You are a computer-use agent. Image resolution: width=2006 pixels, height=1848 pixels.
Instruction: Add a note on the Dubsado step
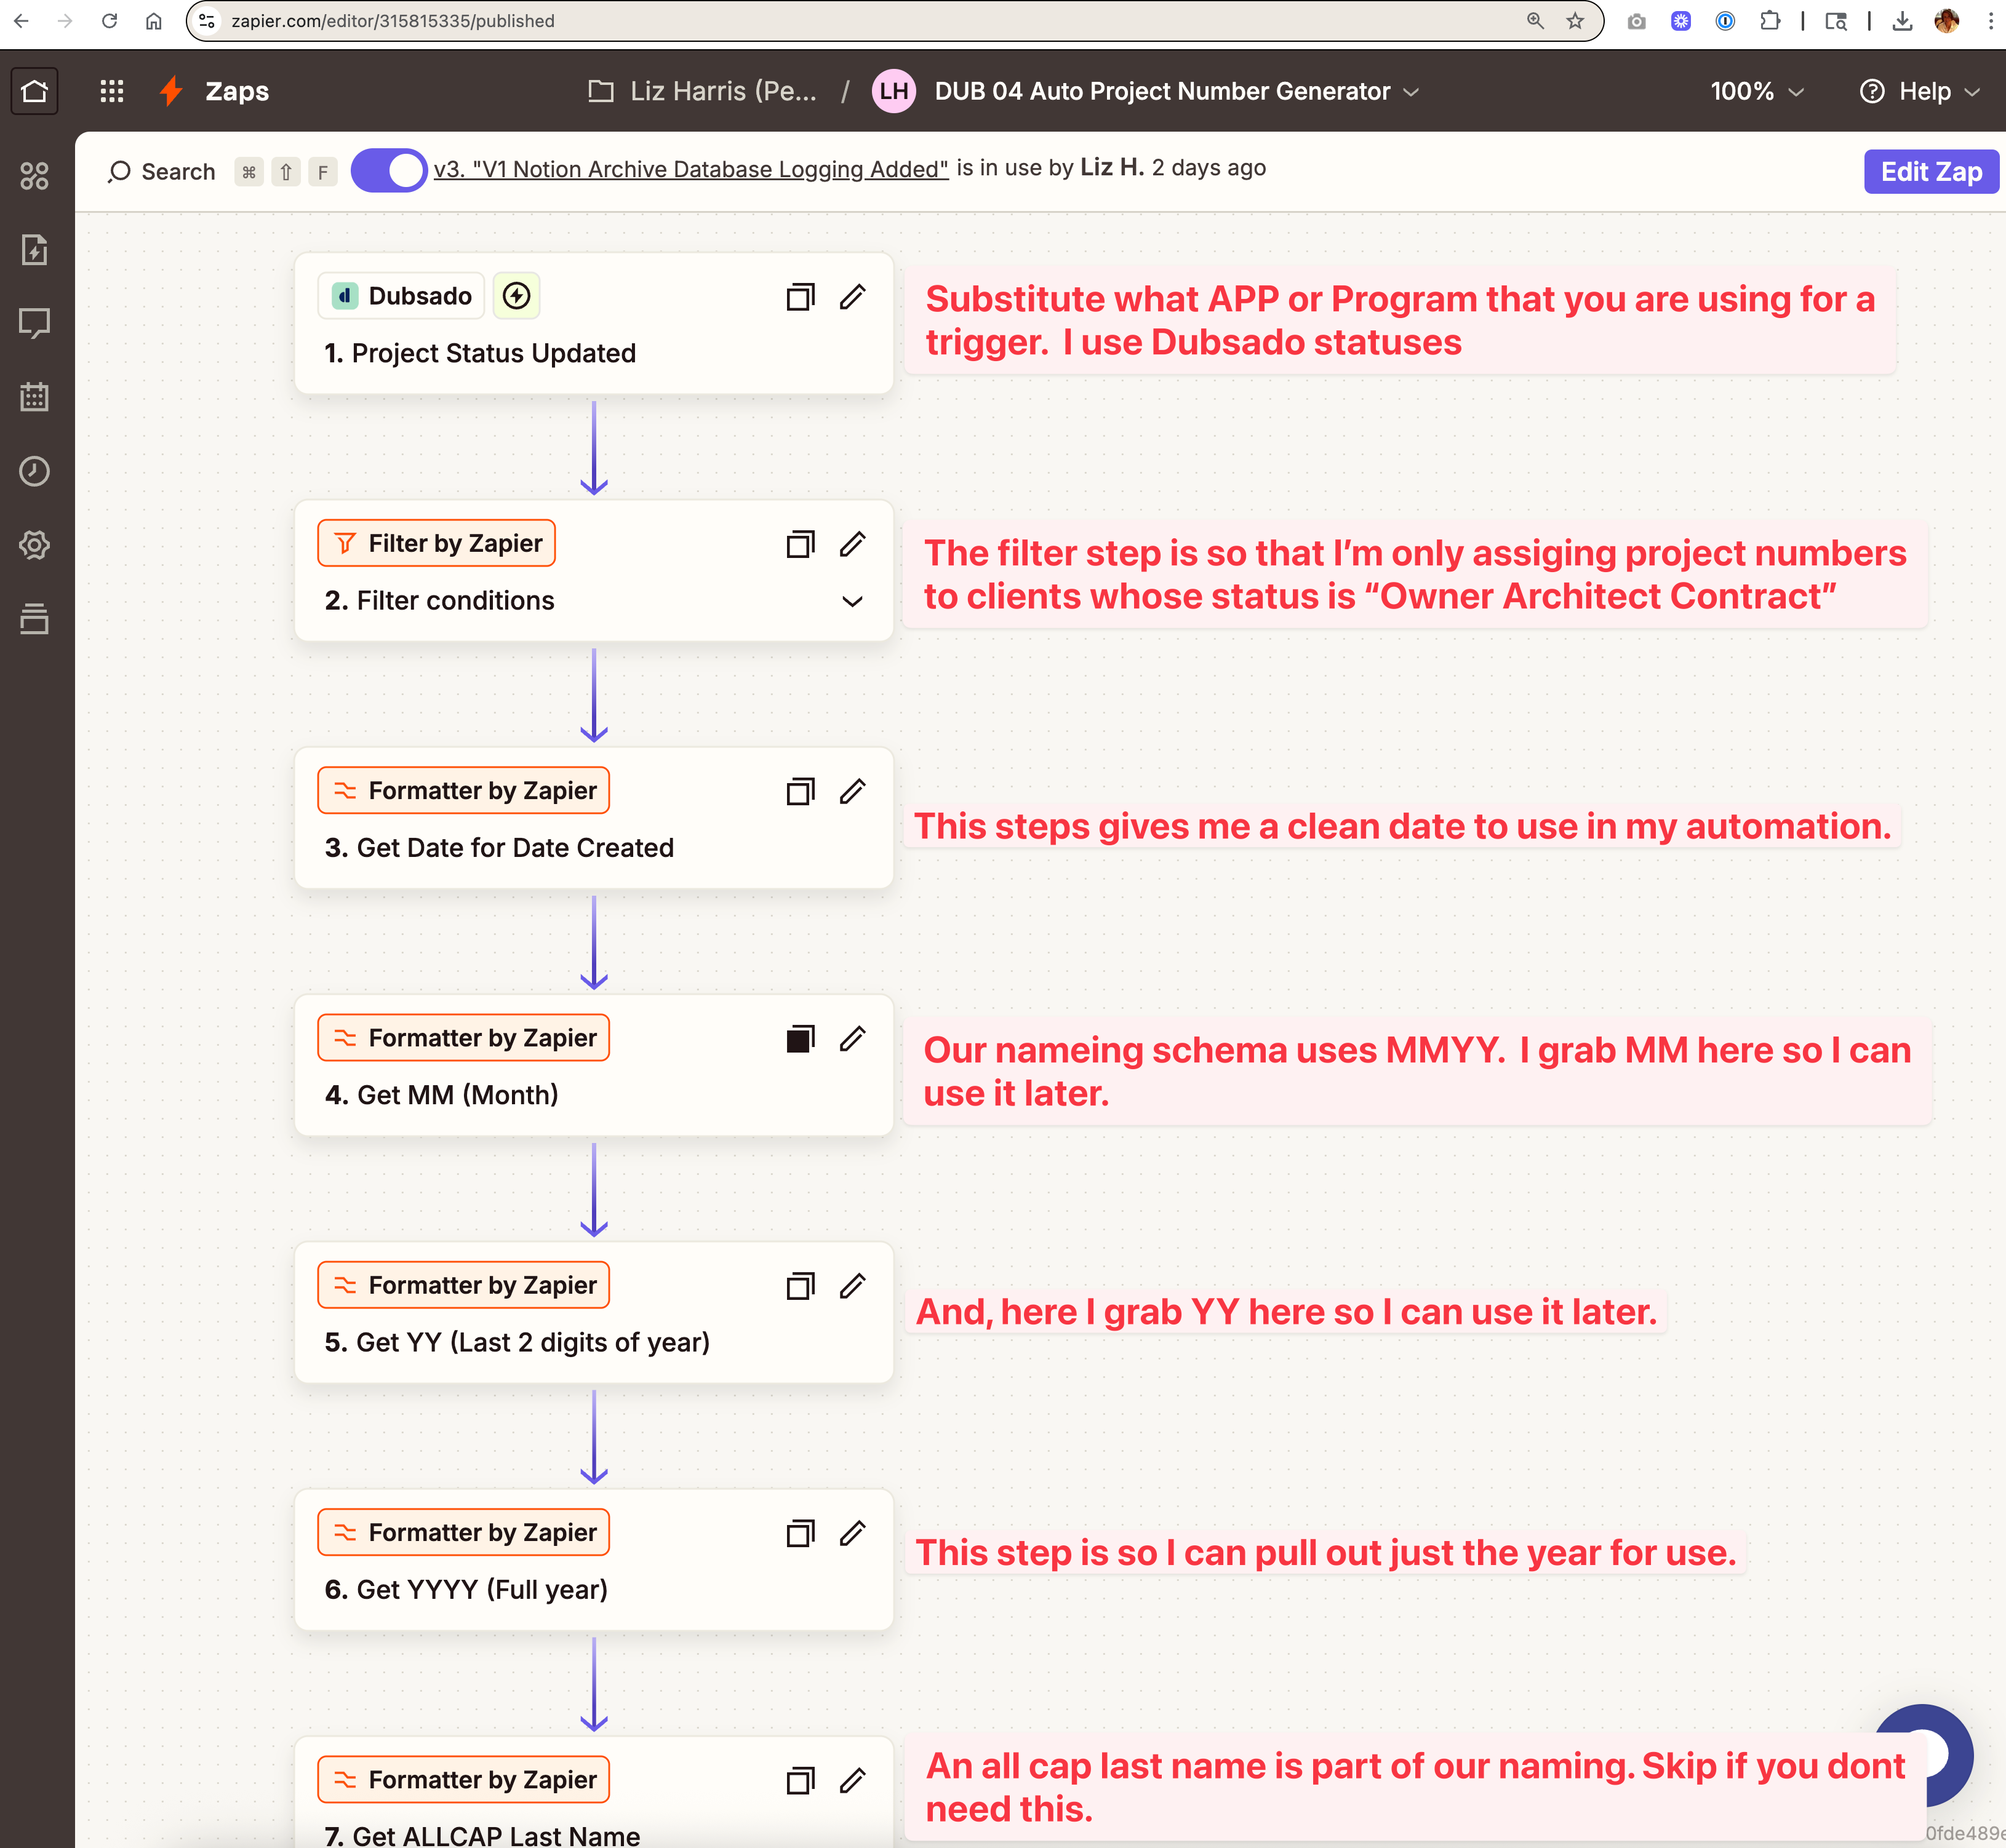[x=800, y=297]
